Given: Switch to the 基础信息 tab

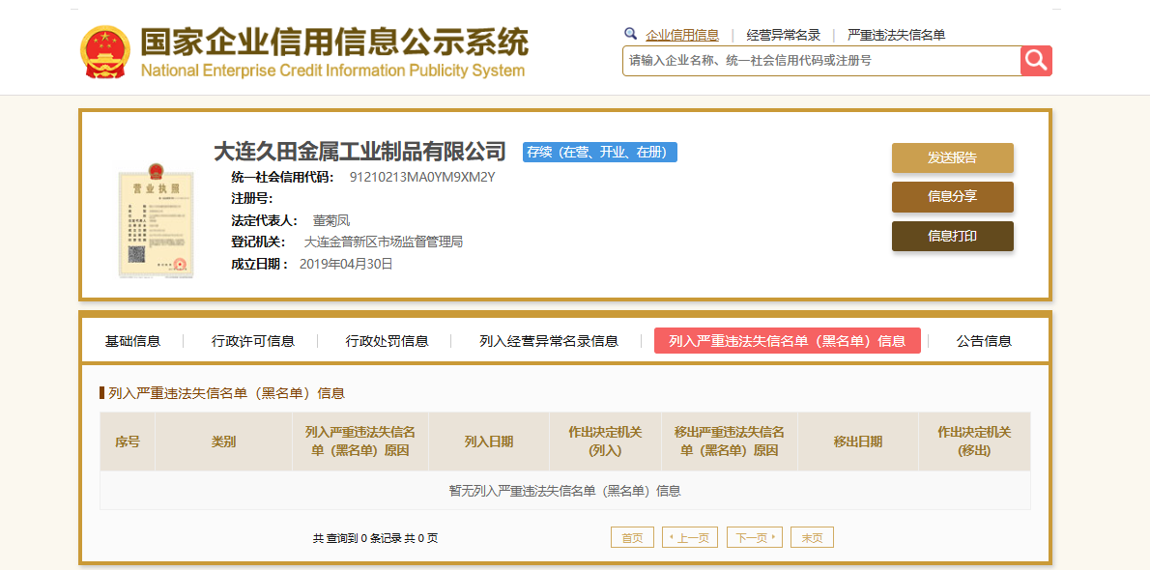Looking at the screenshot, I should coord(132,341).
